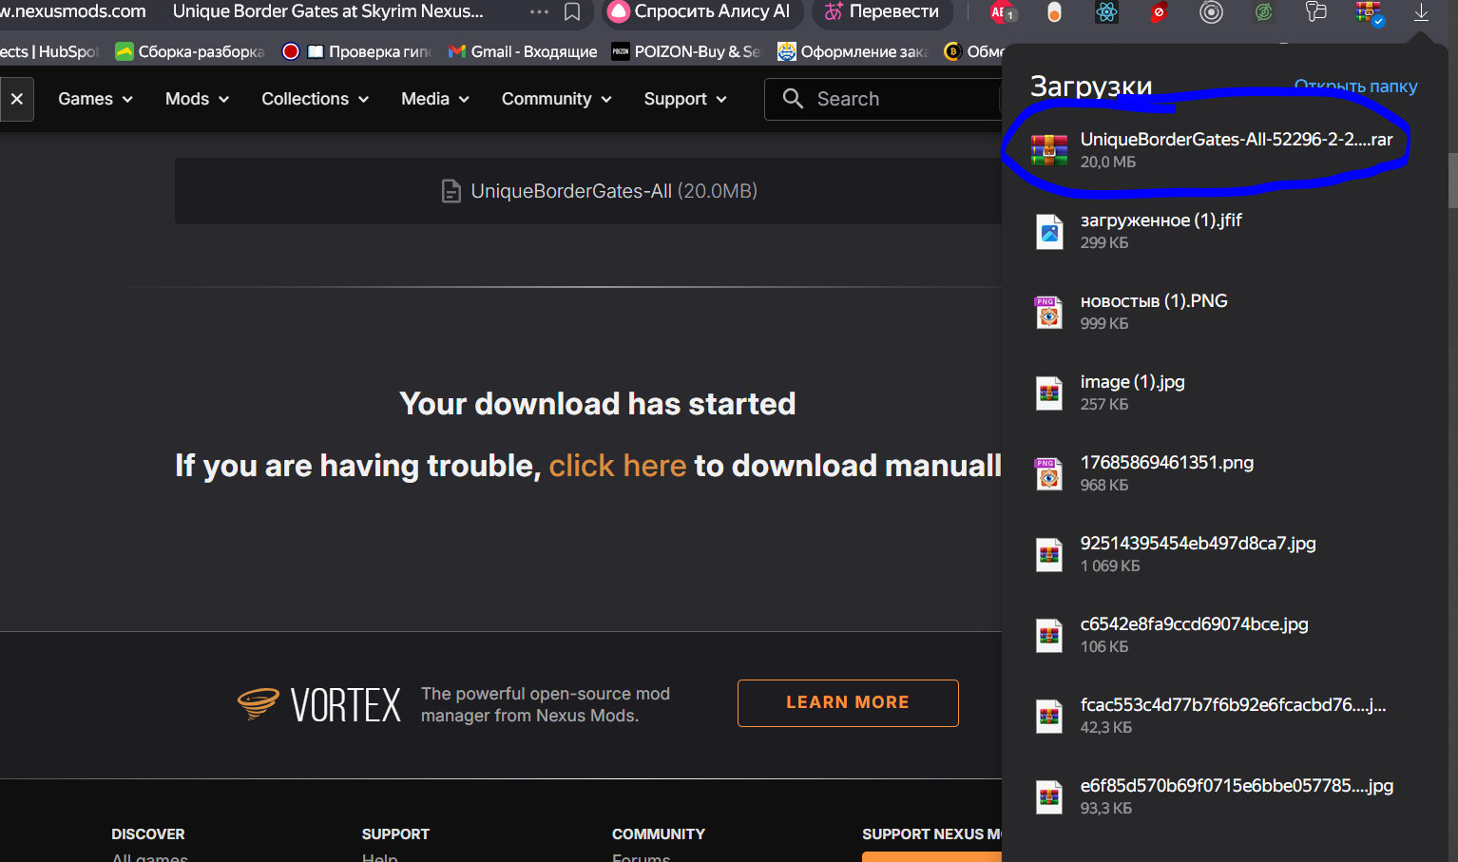Click Открыть папку in downloads panel

(1355, 86)
